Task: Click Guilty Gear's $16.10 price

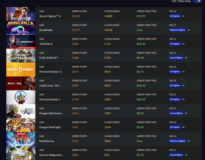Action: [x=141, y=86]
